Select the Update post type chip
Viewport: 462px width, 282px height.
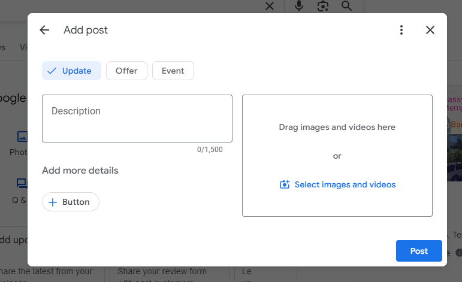tap(71, 71)
